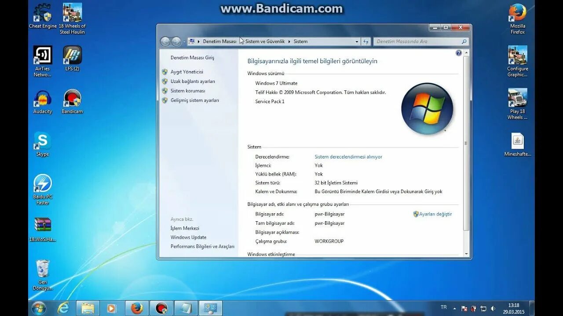Click Denetim Masası breadcrumb
Image resolution: width=563 pixels, height=316 pixels.
click(x=219, y=41)
